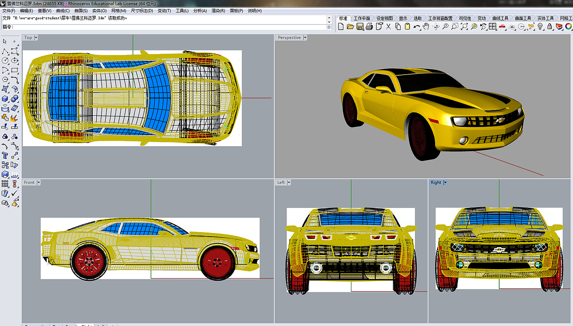Open the Top viewport dropdown arrow
The image size is (573, 326).
coord(36,38)
